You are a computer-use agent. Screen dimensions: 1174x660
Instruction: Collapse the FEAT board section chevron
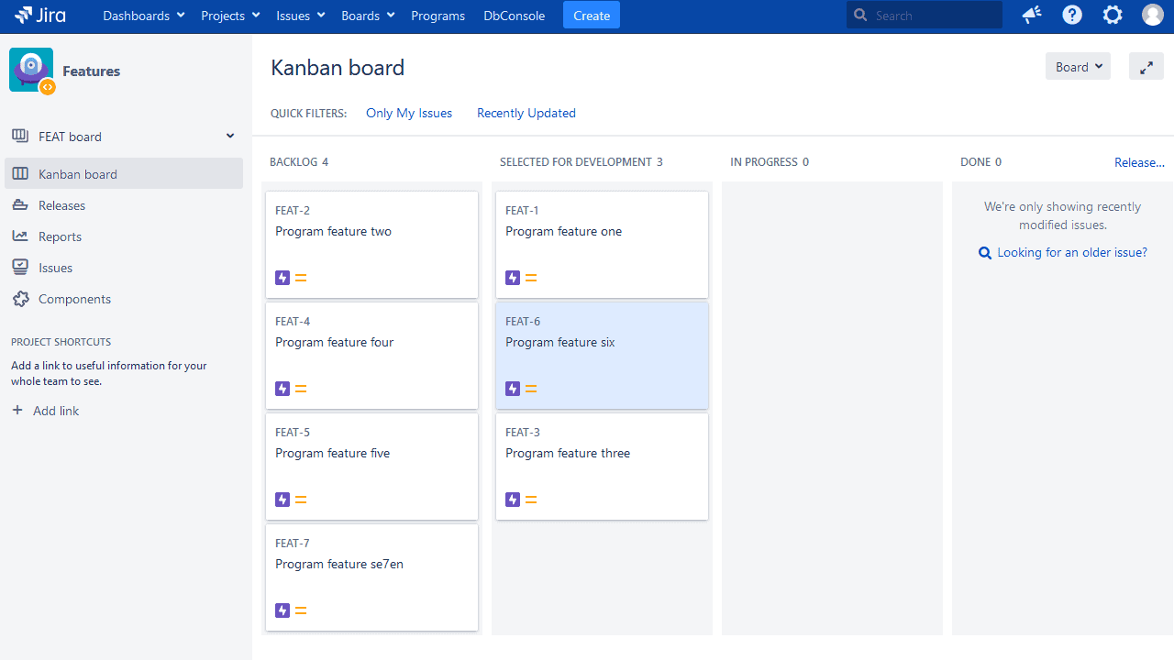point(229,135)
